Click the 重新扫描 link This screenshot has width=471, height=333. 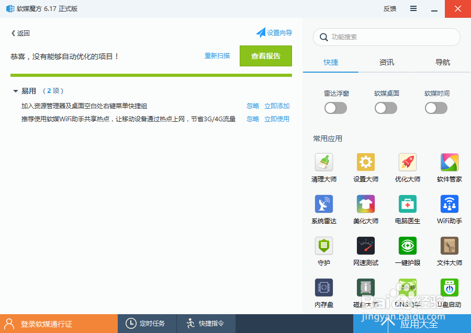coord(217,56)
